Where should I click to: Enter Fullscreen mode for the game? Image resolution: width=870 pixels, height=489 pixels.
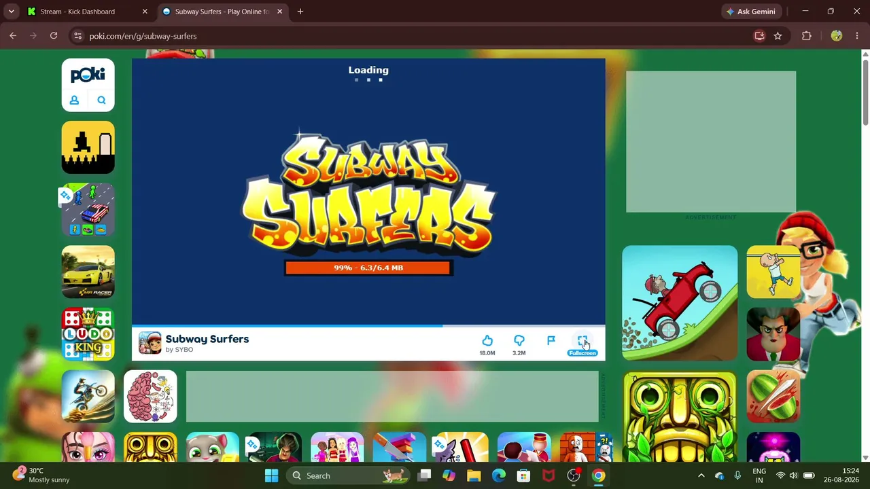click(582, 340)
